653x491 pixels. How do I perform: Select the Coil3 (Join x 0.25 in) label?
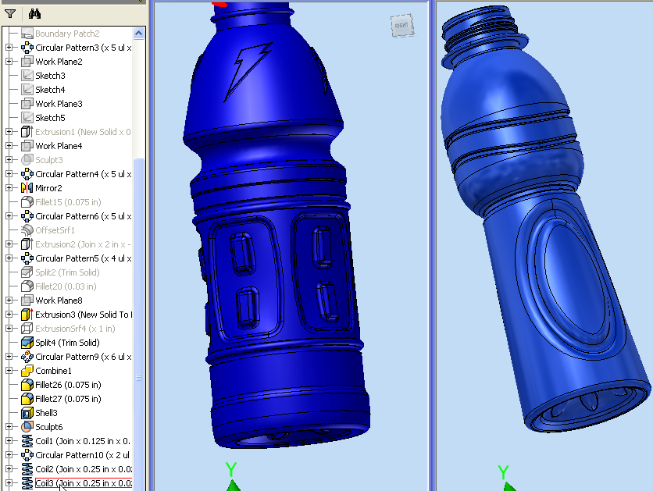84,483
